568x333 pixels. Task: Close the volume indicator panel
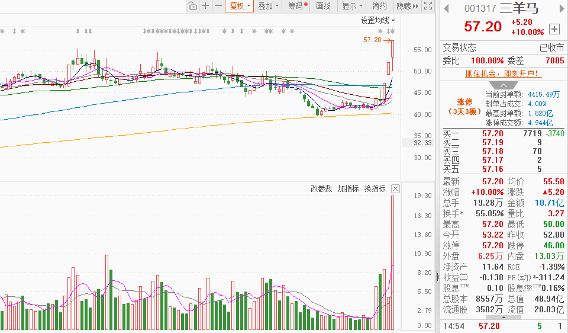tap(396, 188)
